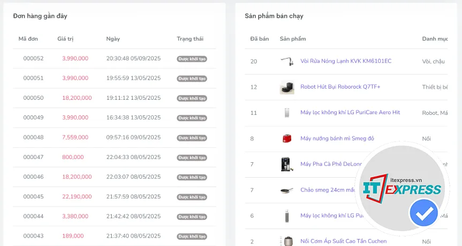462x246 pixels.
Task: Select order code 000043
Action: click(x=33, y=236)
